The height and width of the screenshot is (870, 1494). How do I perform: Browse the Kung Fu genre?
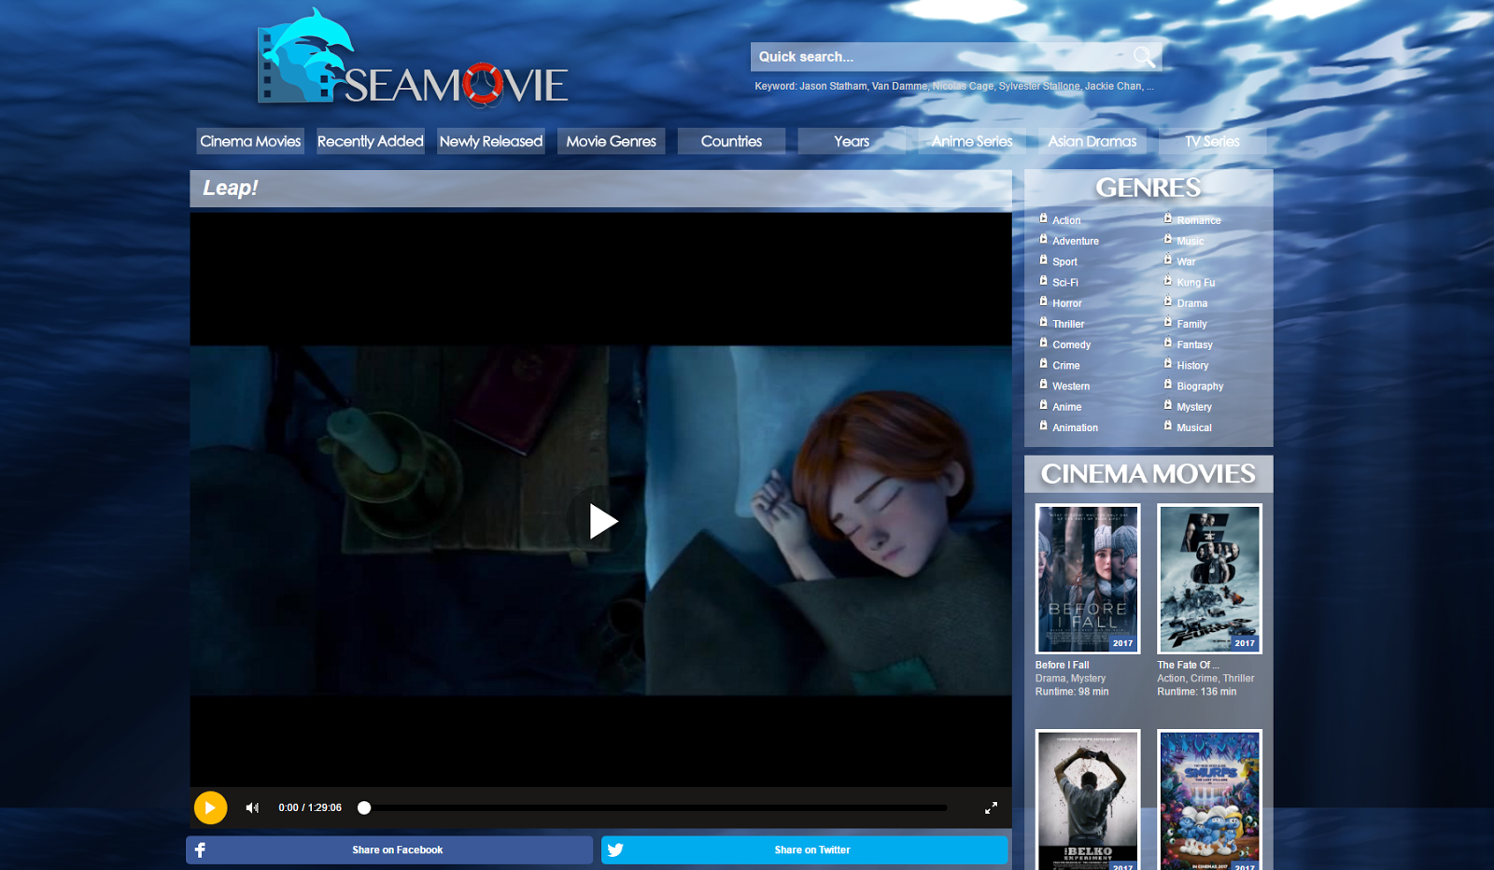1196,282
